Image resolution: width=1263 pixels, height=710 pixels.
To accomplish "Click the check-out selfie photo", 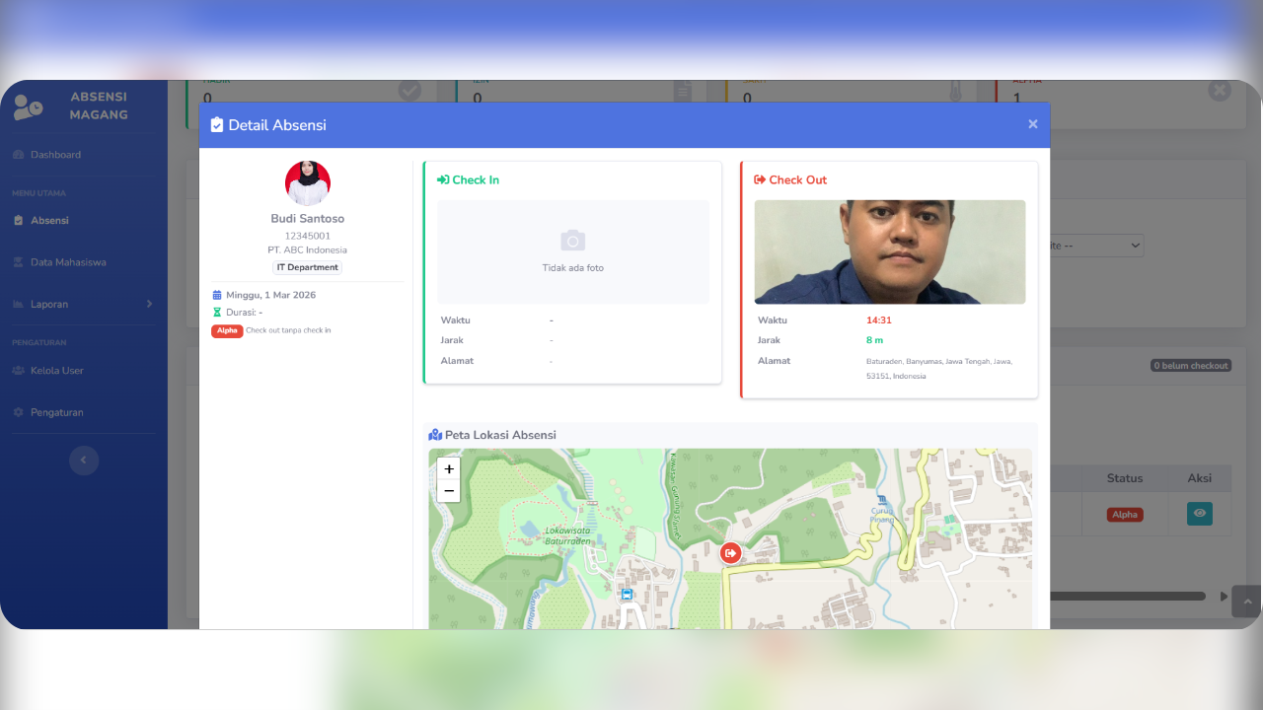I will coord(889,252).
